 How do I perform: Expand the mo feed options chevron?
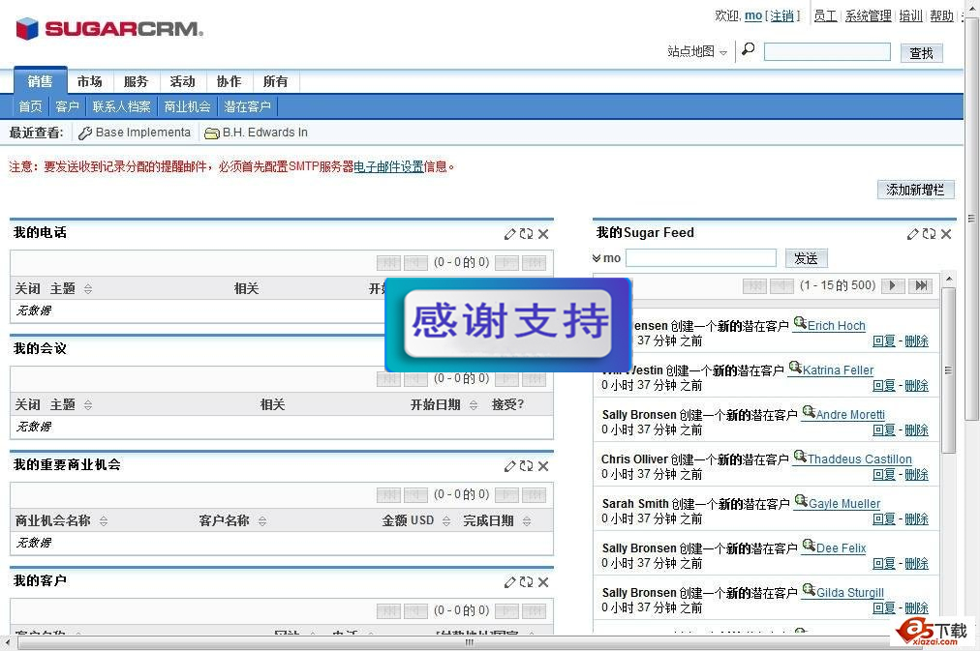pos(597,258)
